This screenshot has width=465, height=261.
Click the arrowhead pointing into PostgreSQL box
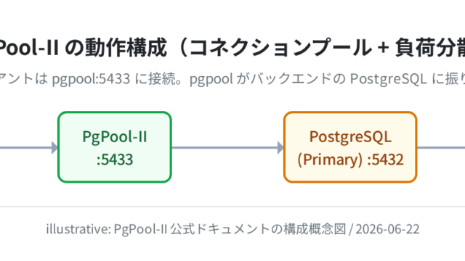pos(280,147)
